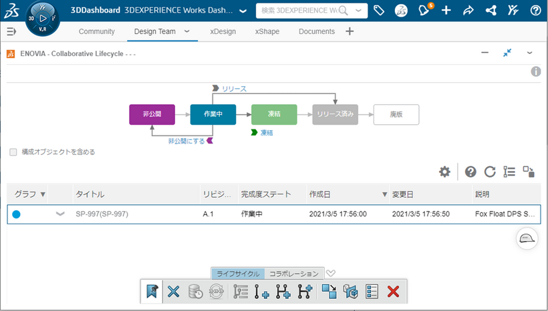
Task: Open notifications bell with badge
Action: (x=424, y=10)
